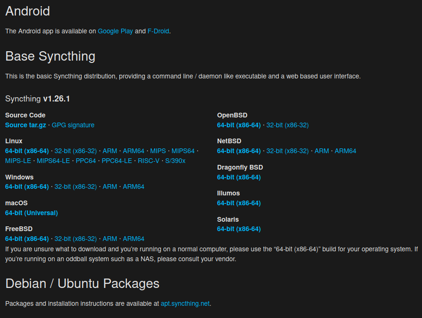Download NetBSD 32-bit (x86-32) build
This screenshot has width=422, height=318.
click(288, 151)
